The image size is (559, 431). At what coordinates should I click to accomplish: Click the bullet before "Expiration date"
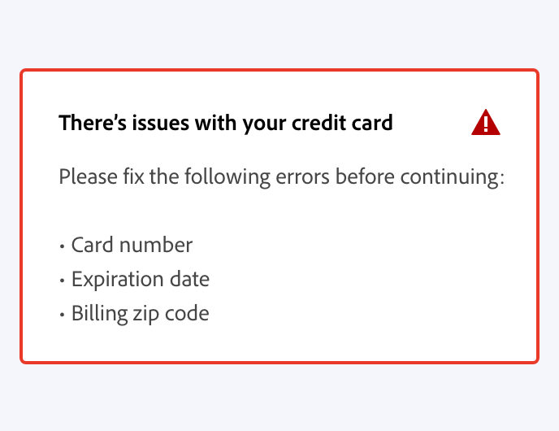click(63, 281)
